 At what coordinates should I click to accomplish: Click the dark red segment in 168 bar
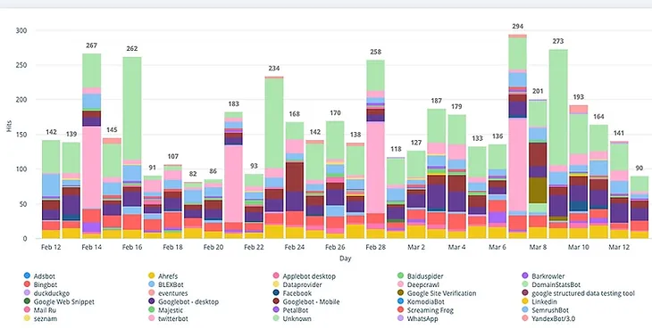click(295, 177)
